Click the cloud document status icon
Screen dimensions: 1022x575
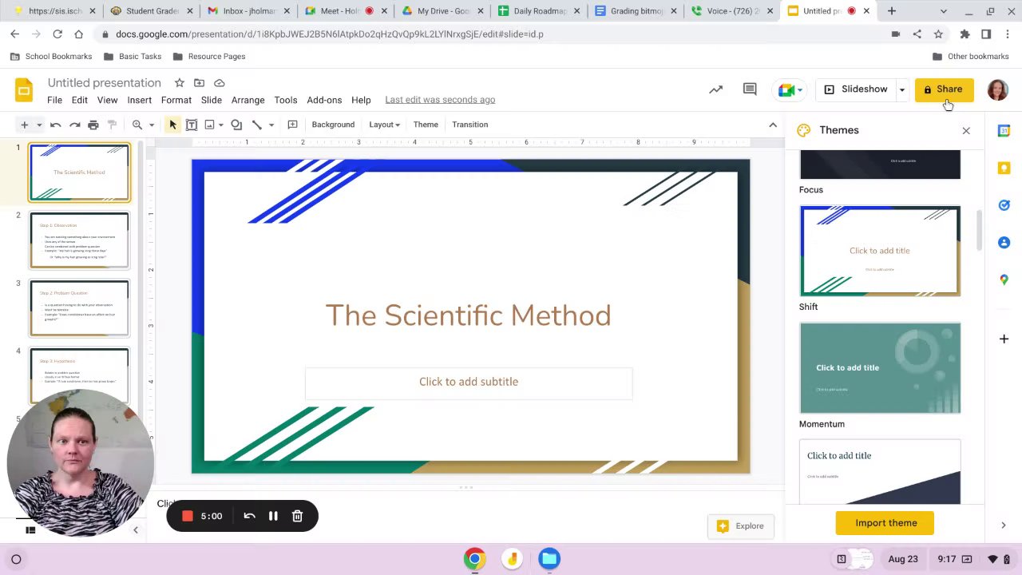click(x=219, y=83)
